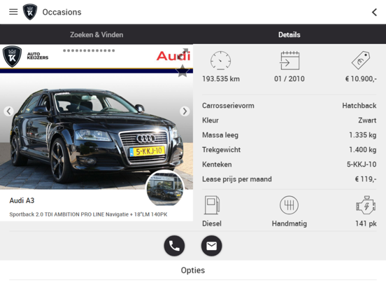Click the manual gearbox icon
This screenshot has height=290, width=386.
tap(289, 205)
